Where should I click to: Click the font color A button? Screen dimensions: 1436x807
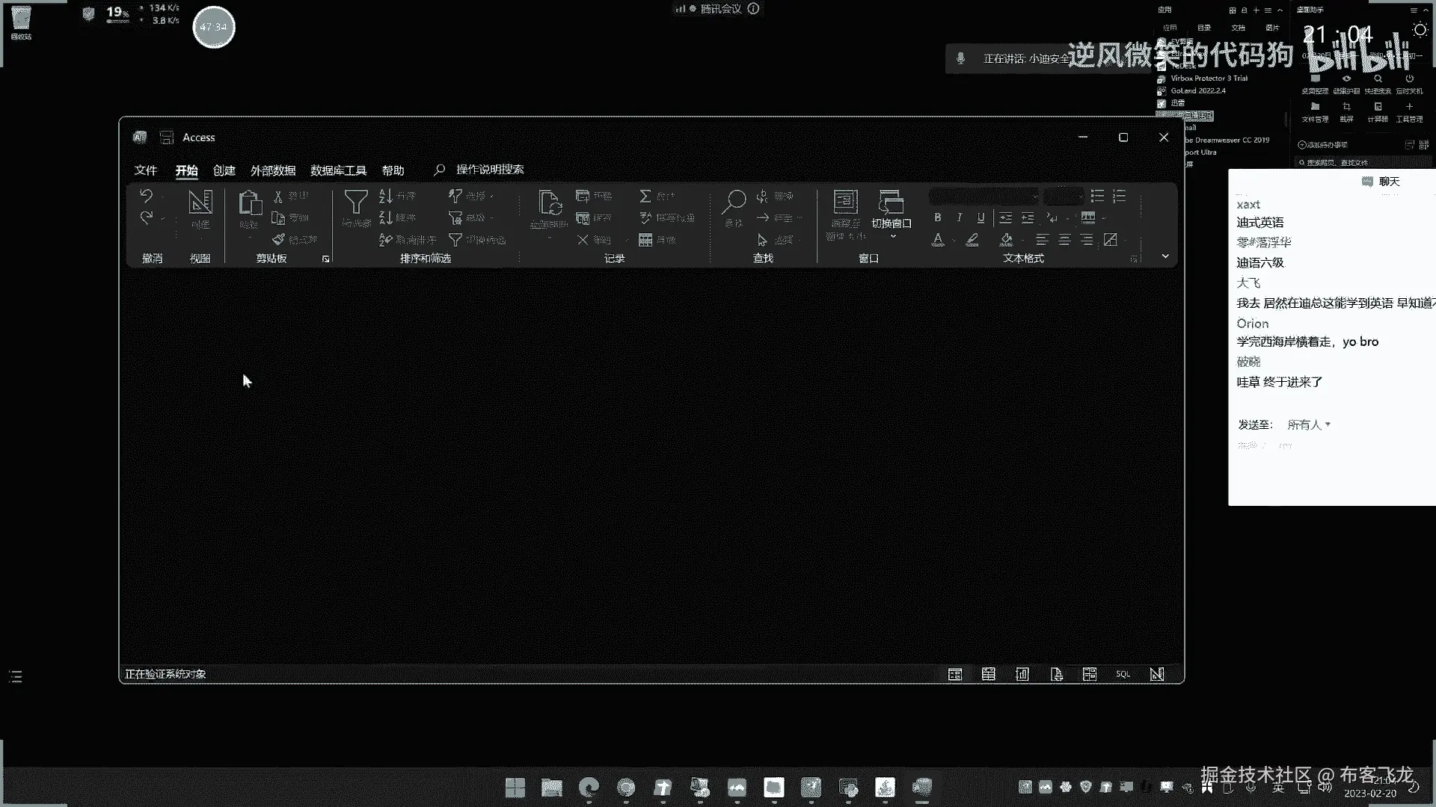937,240
